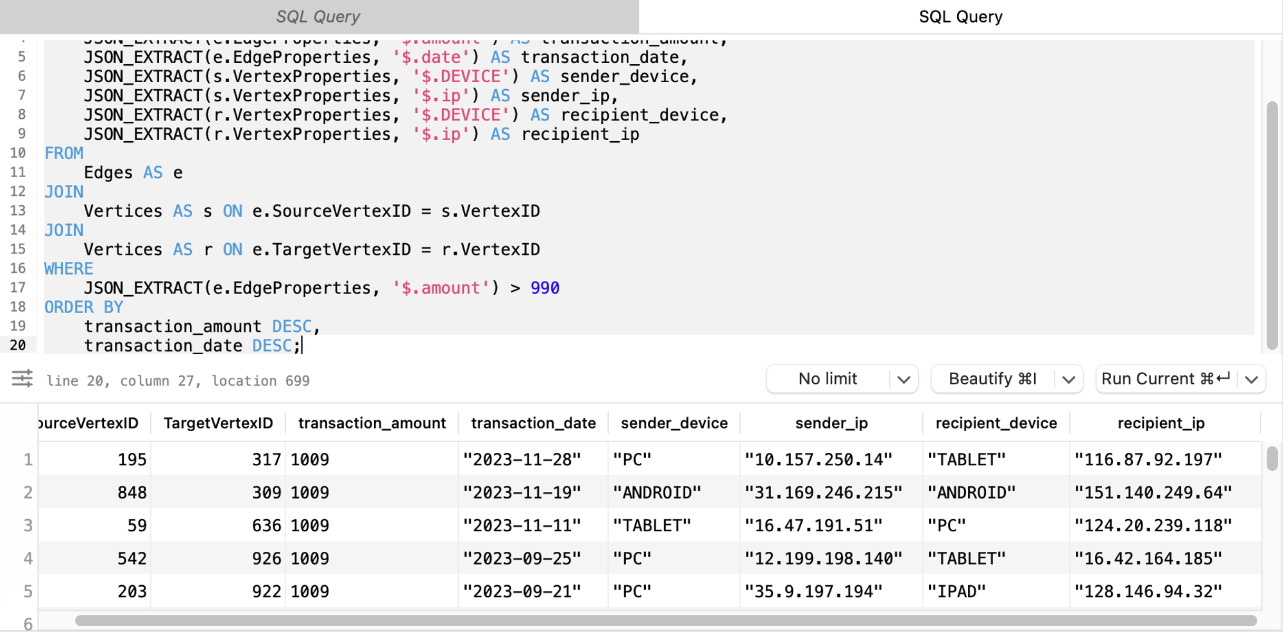1283x632 pixels.
Task: Click the sender_device column header
Action: click(674, 423)
